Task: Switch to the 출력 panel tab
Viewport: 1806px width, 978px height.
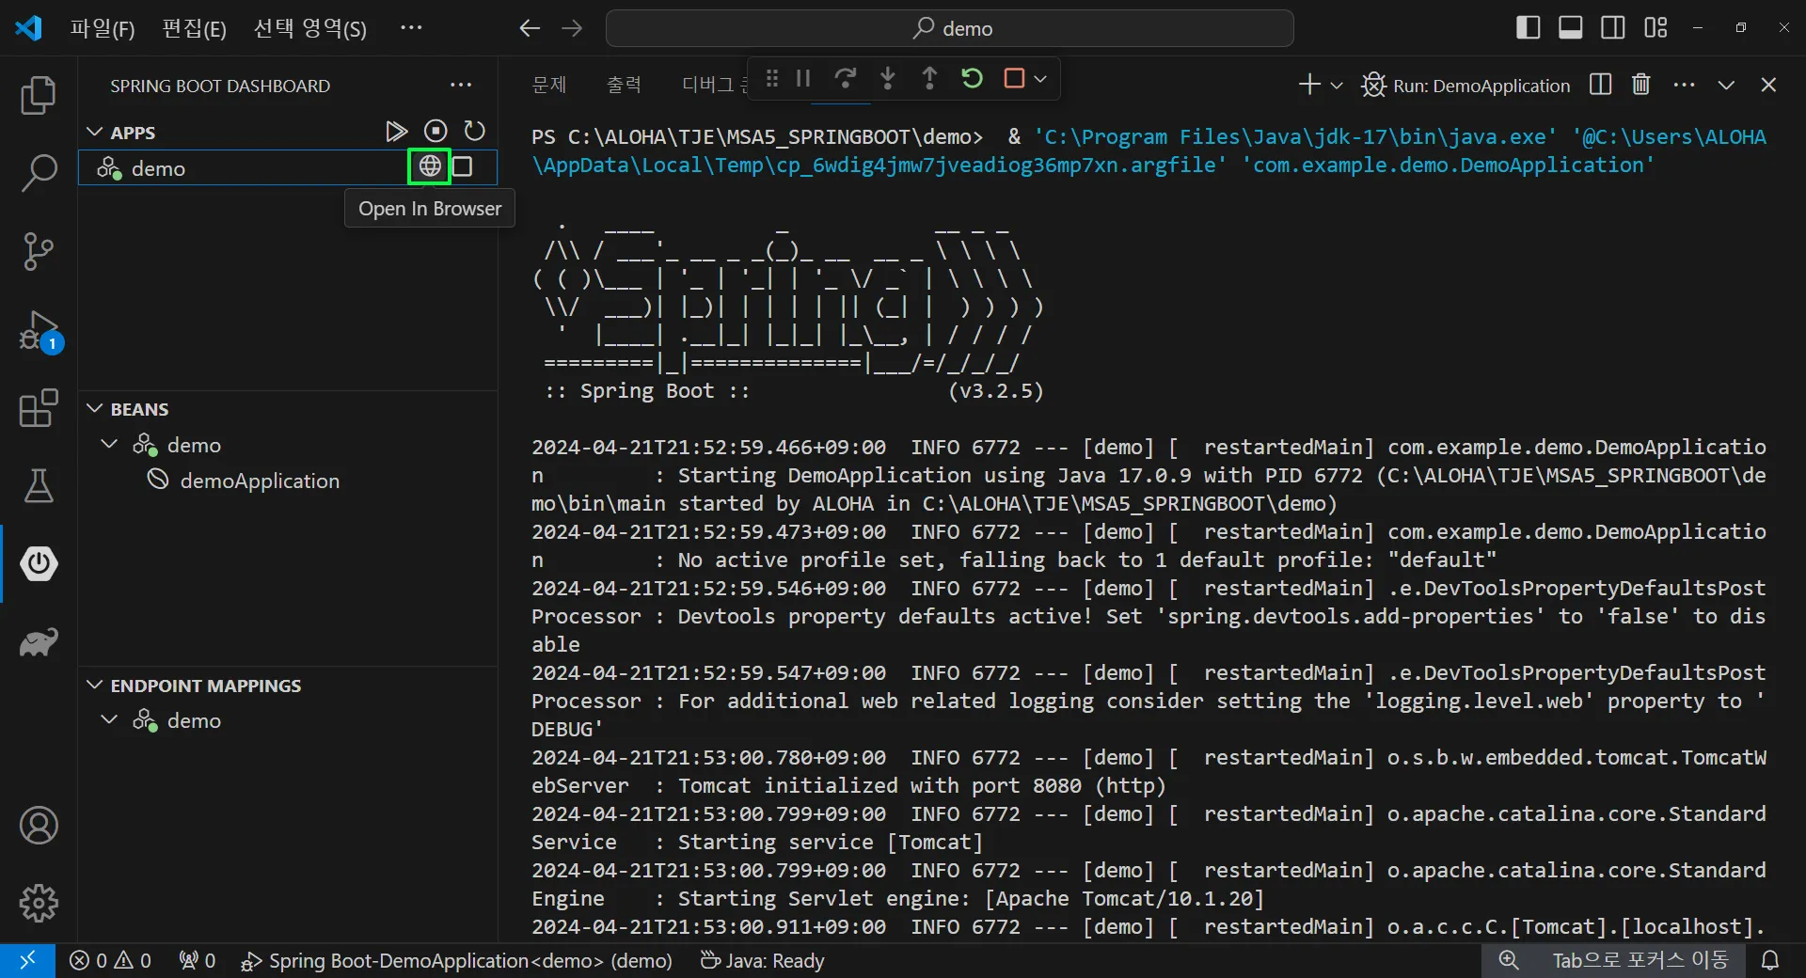Action: pos(624,85)
